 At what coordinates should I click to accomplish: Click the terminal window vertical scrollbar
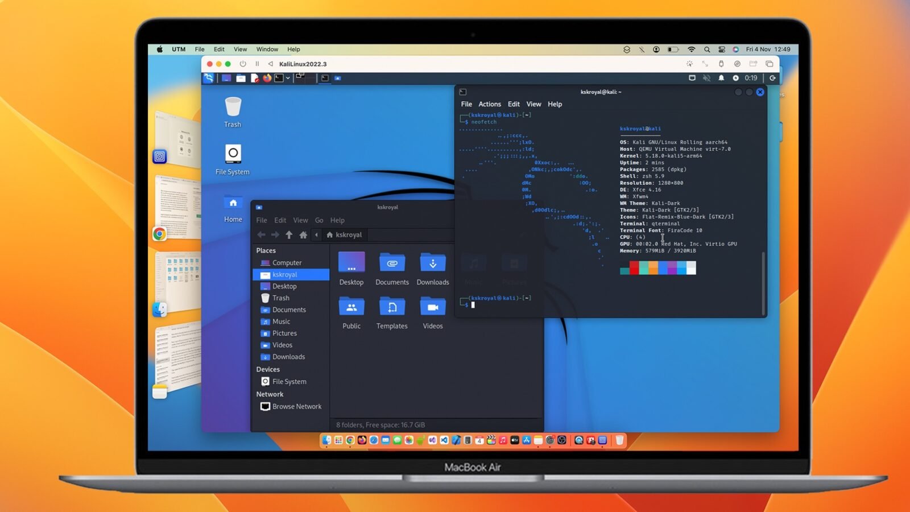click(x=763, y=282)
